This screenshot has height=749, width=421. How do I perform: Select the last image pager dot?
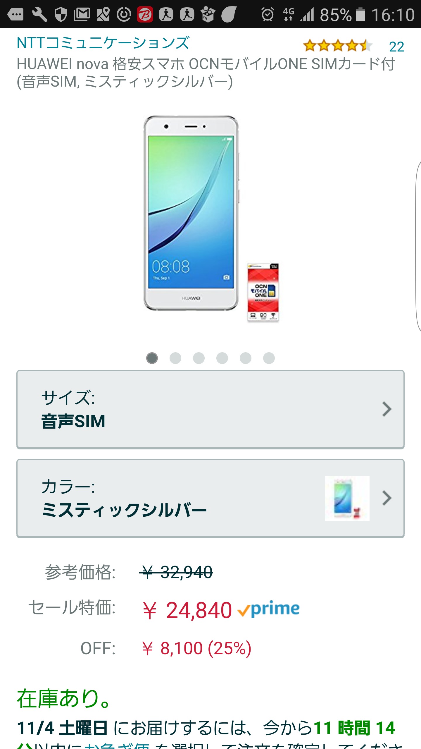[x=269, y=358]
